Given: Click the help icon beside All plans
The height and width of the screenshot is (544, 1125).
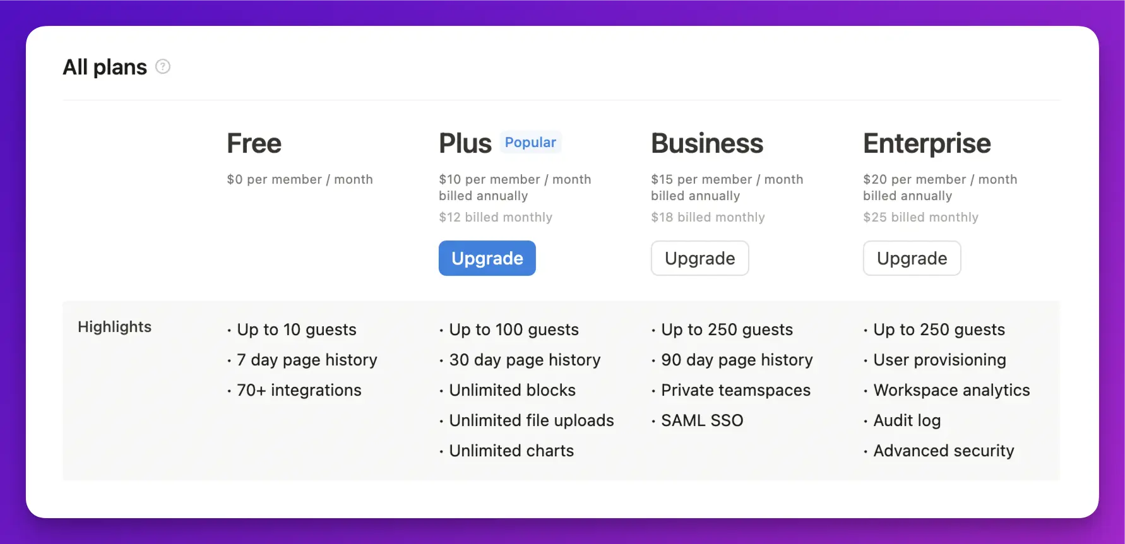Looking at the screenshot, I should [x=163, y=66].
